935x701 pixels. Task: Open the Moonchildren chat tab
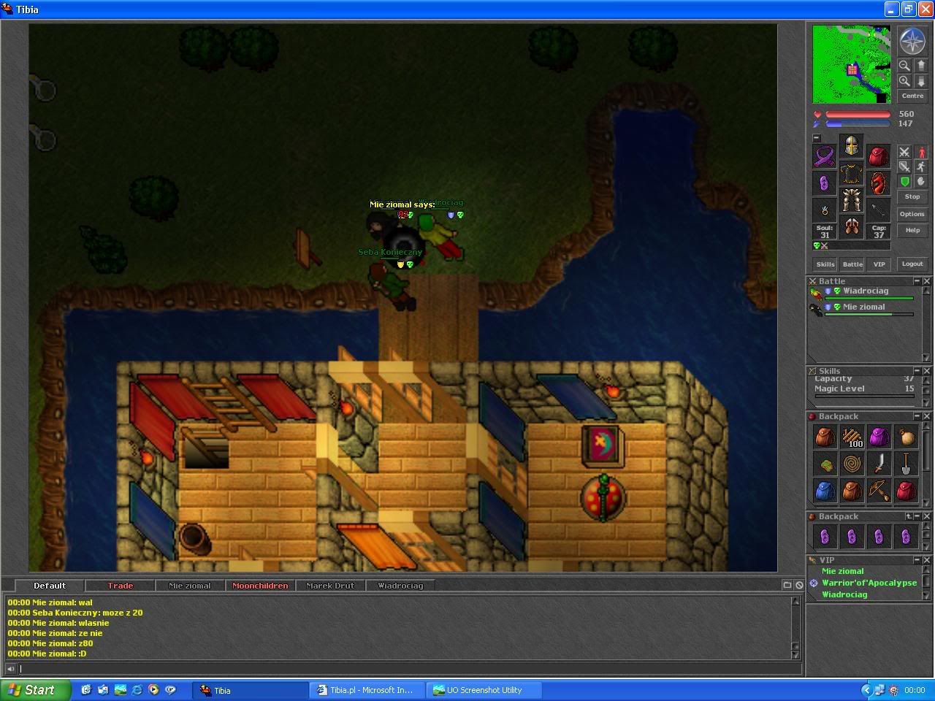260,586
